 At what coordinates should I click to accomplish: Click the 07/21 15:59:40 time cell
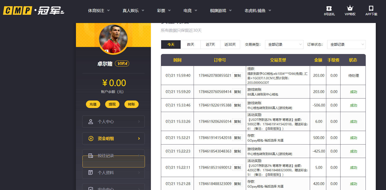point(178,75)
